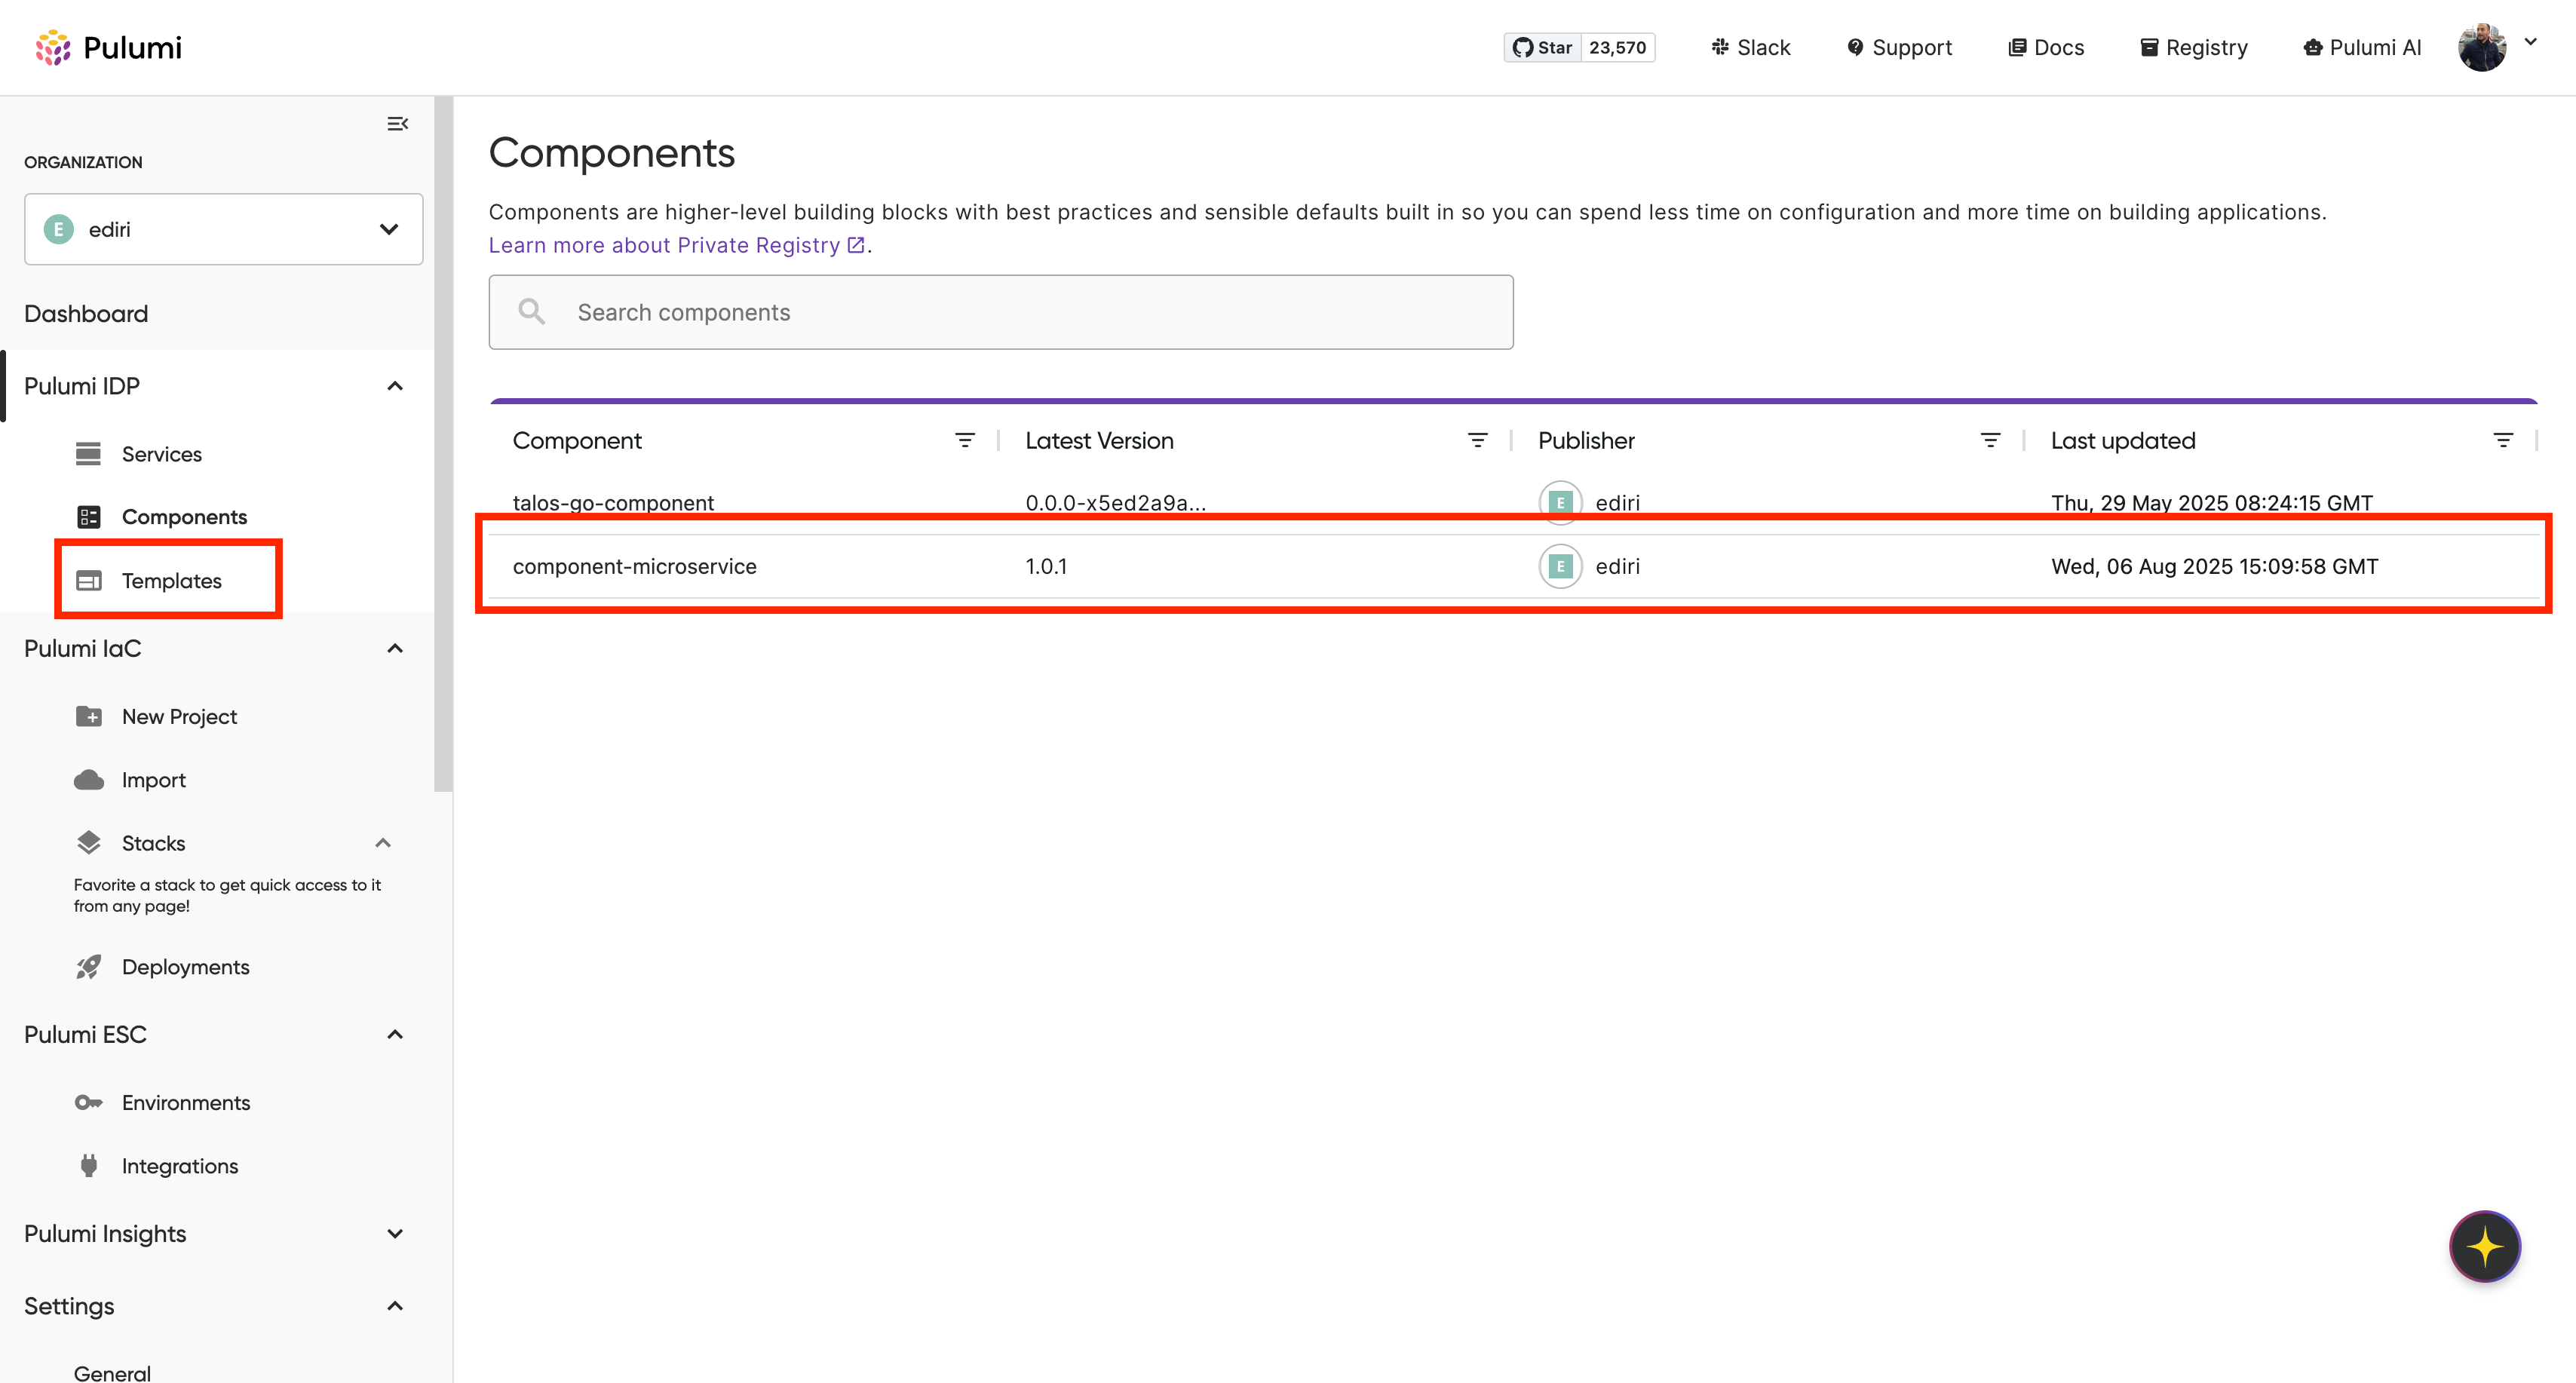
Task: Open the Publisher column filter
Action: click(1991, 441)
